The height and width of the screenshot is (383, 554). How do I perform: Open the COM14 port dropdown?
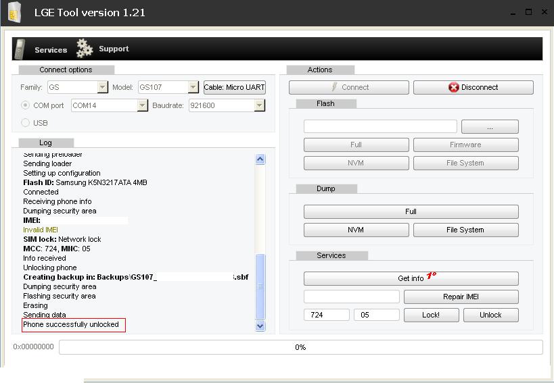pyautogui.click(x=142, y=105)
